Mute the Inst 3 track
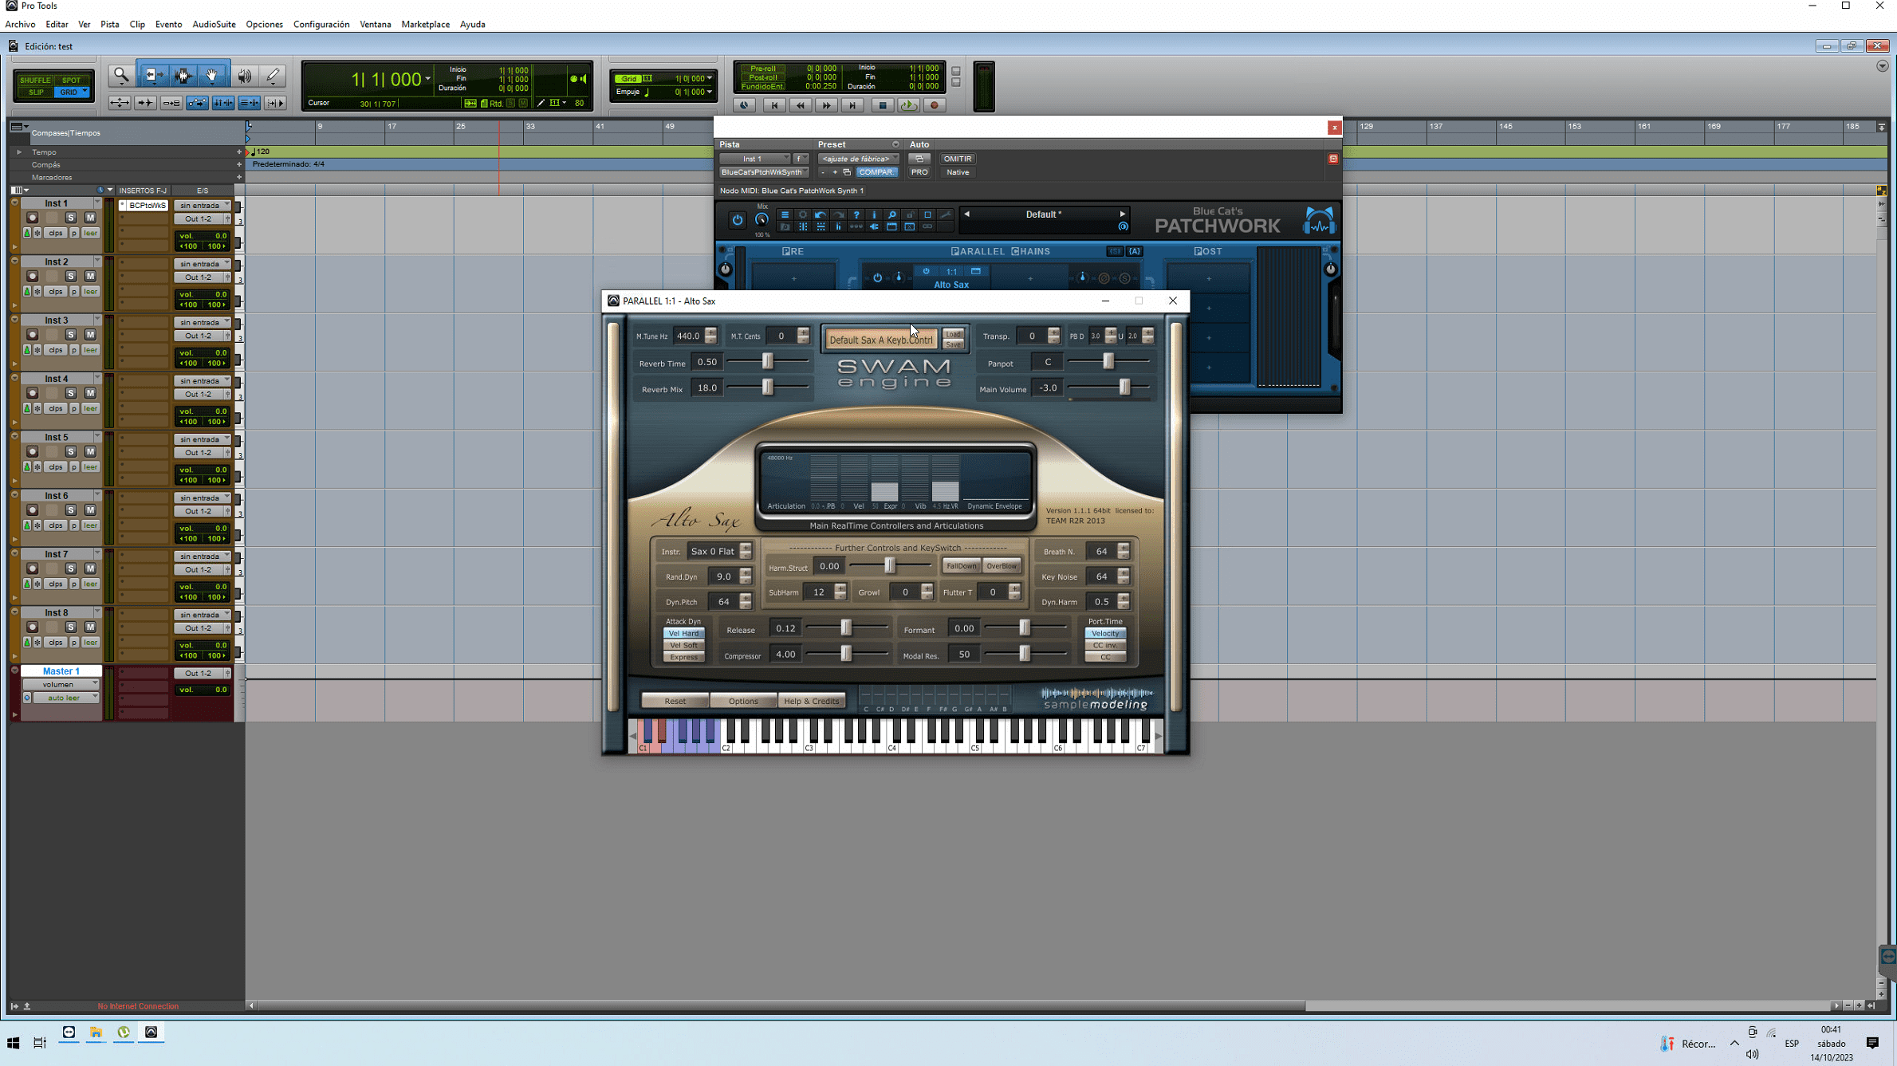 (x=90, y=335)
